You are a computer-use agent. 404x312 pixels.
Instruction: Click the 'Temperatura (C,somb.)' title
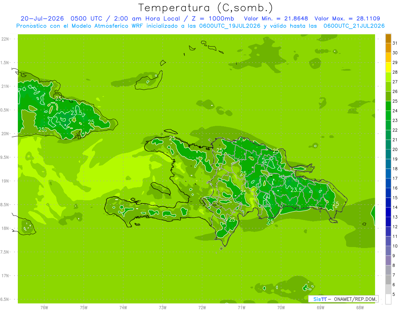tap(206, 7)
